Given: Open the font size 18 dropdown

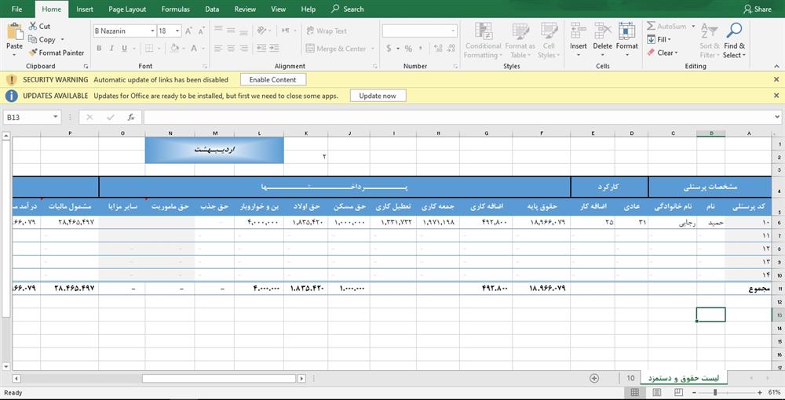Looking at the screenshot, I should click(178, 31).
